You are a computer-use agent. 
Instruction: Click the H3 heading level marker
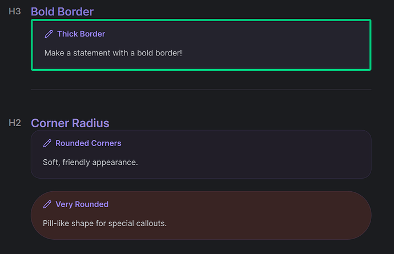point(15,11)
